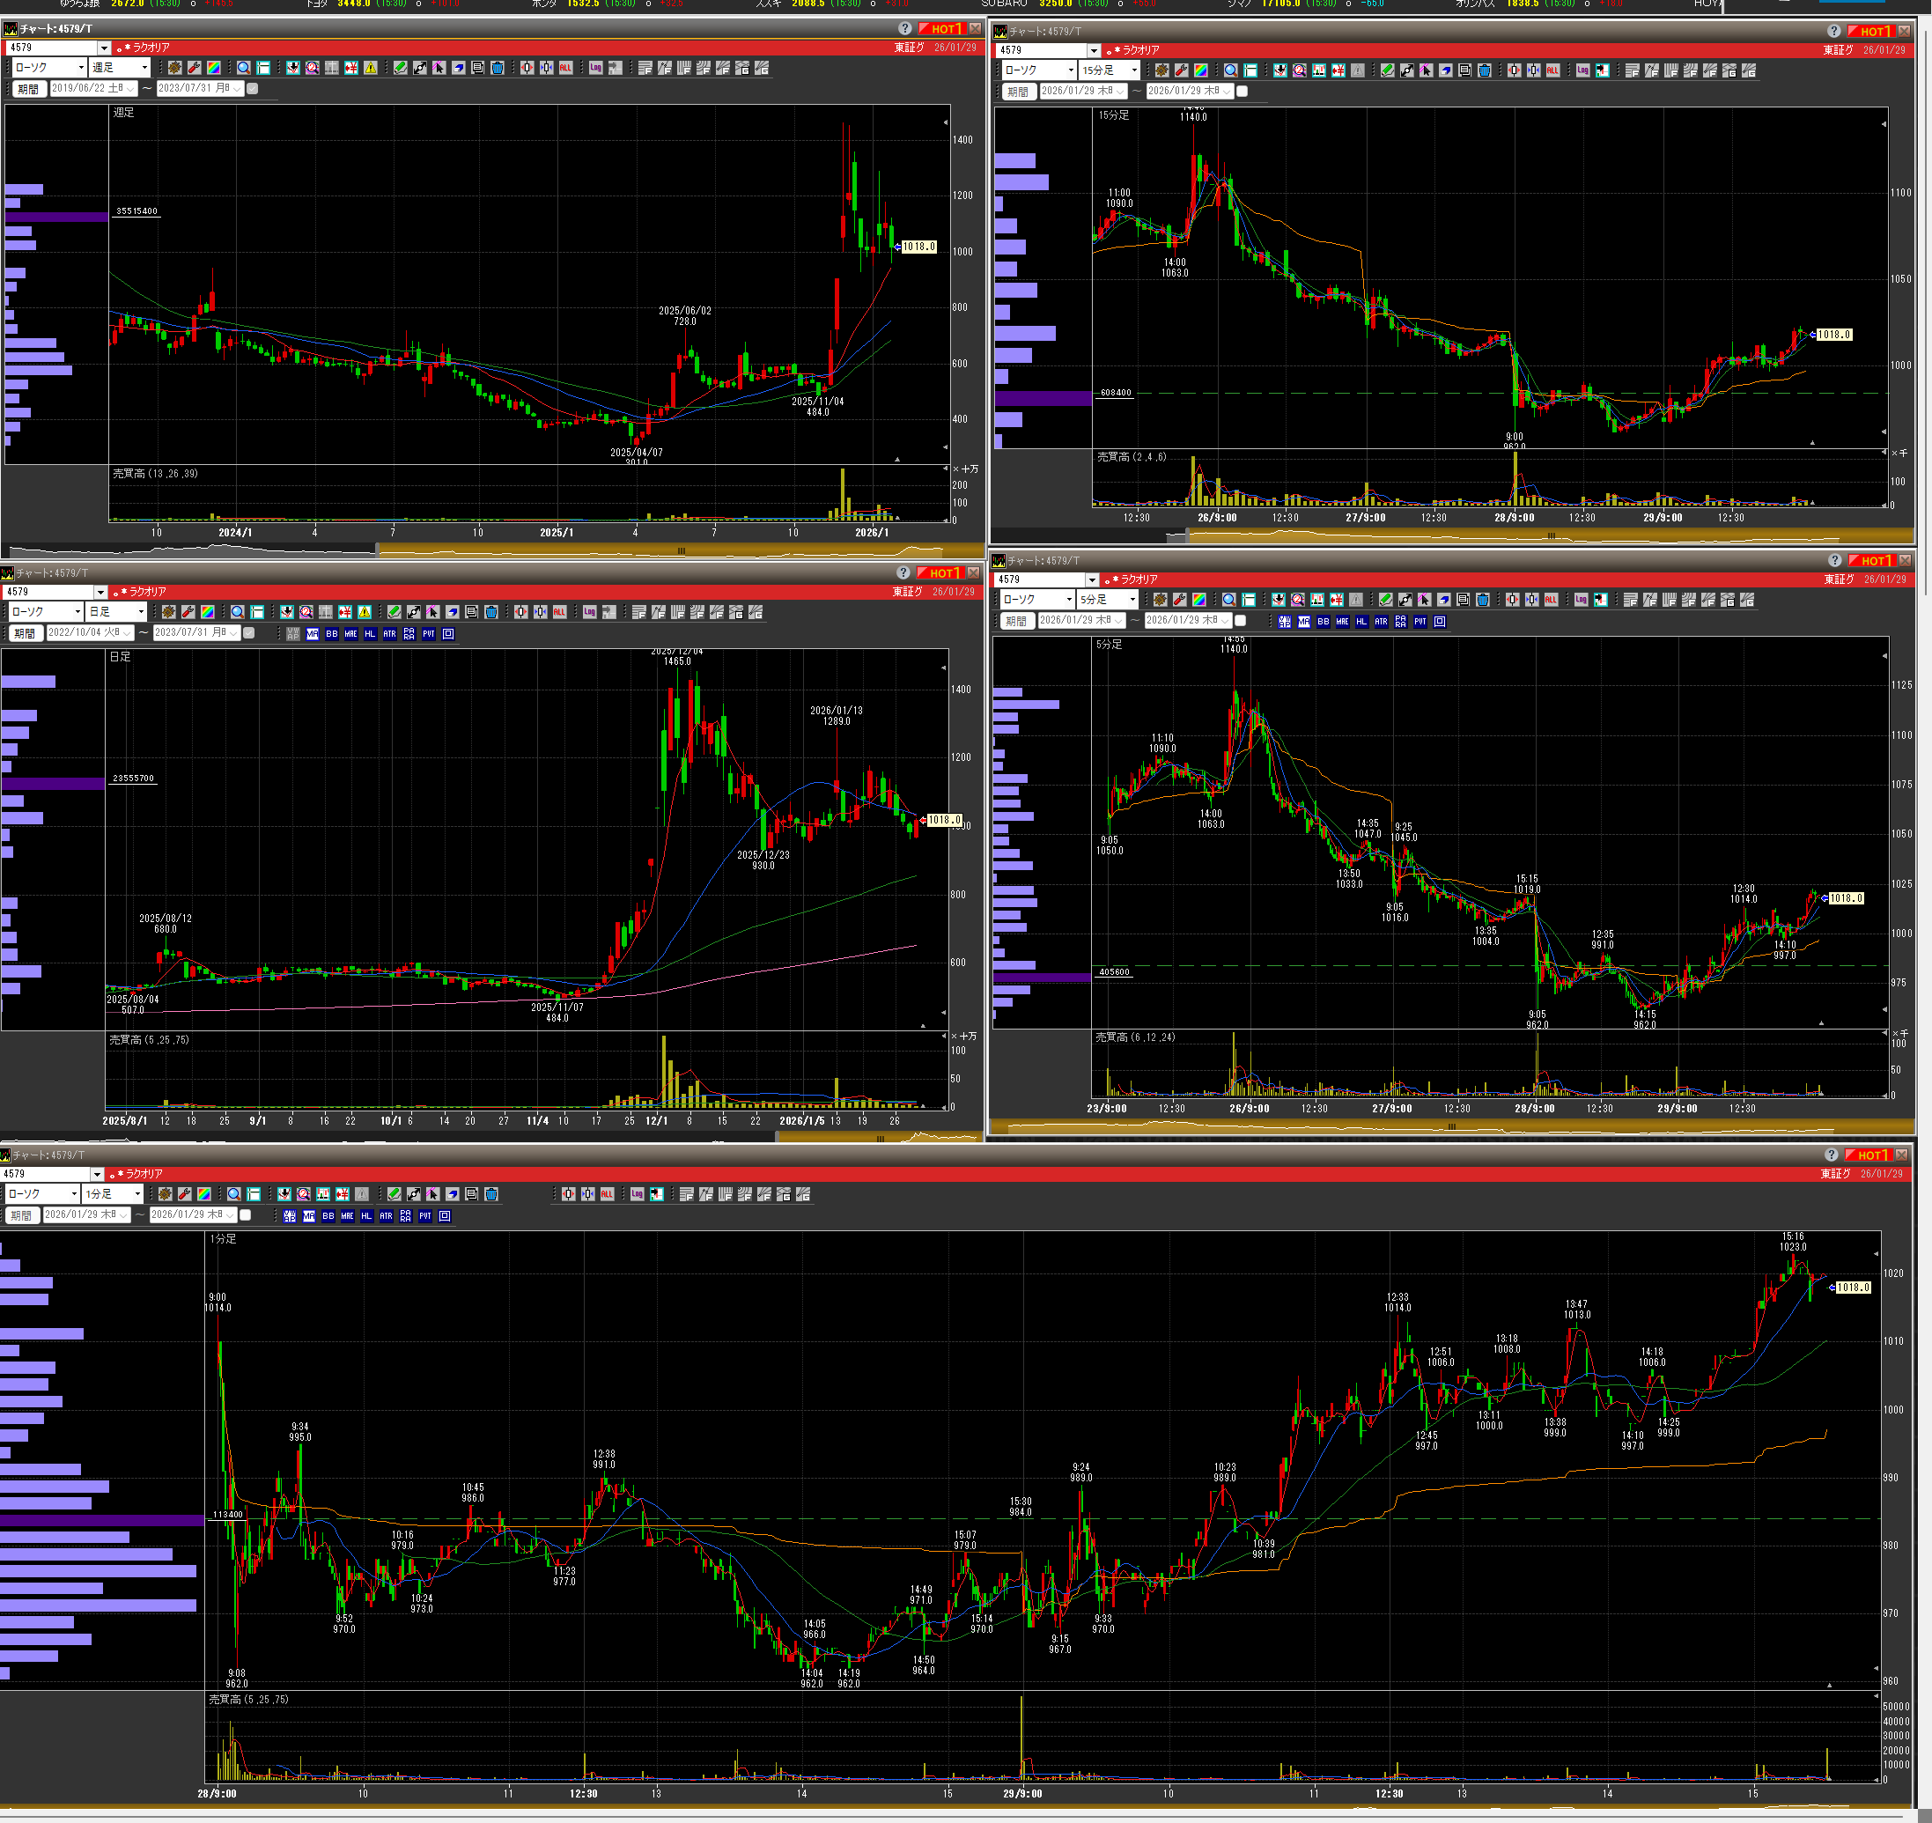Tick the period checkbox in 15-minute chart
Viewport: 1932px width, 1823px height.
click(x=1242, y=92)
